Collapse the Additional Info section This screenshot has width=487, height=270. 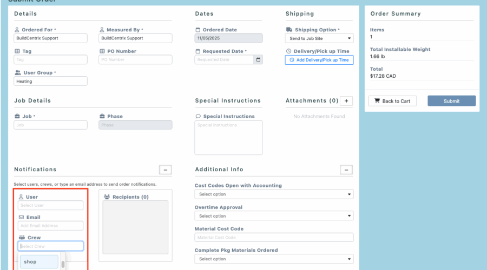[x=346, y=170]
